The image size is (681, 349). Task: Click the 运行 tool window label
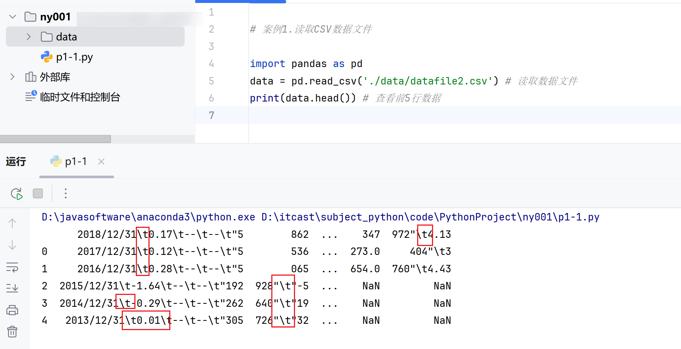[16, 162]
